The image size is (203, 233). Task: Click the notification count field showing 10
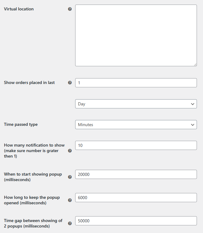pos(136,145)
